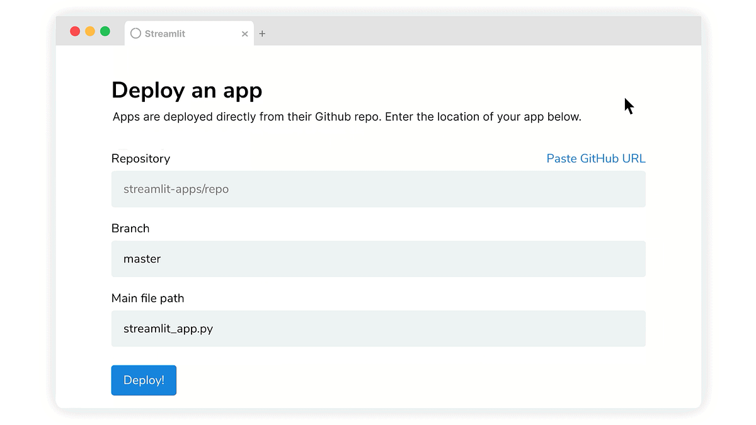756x425 pixels.
Task: Click the yellow minimize traffic-light button
Action: tap(90, 30)
